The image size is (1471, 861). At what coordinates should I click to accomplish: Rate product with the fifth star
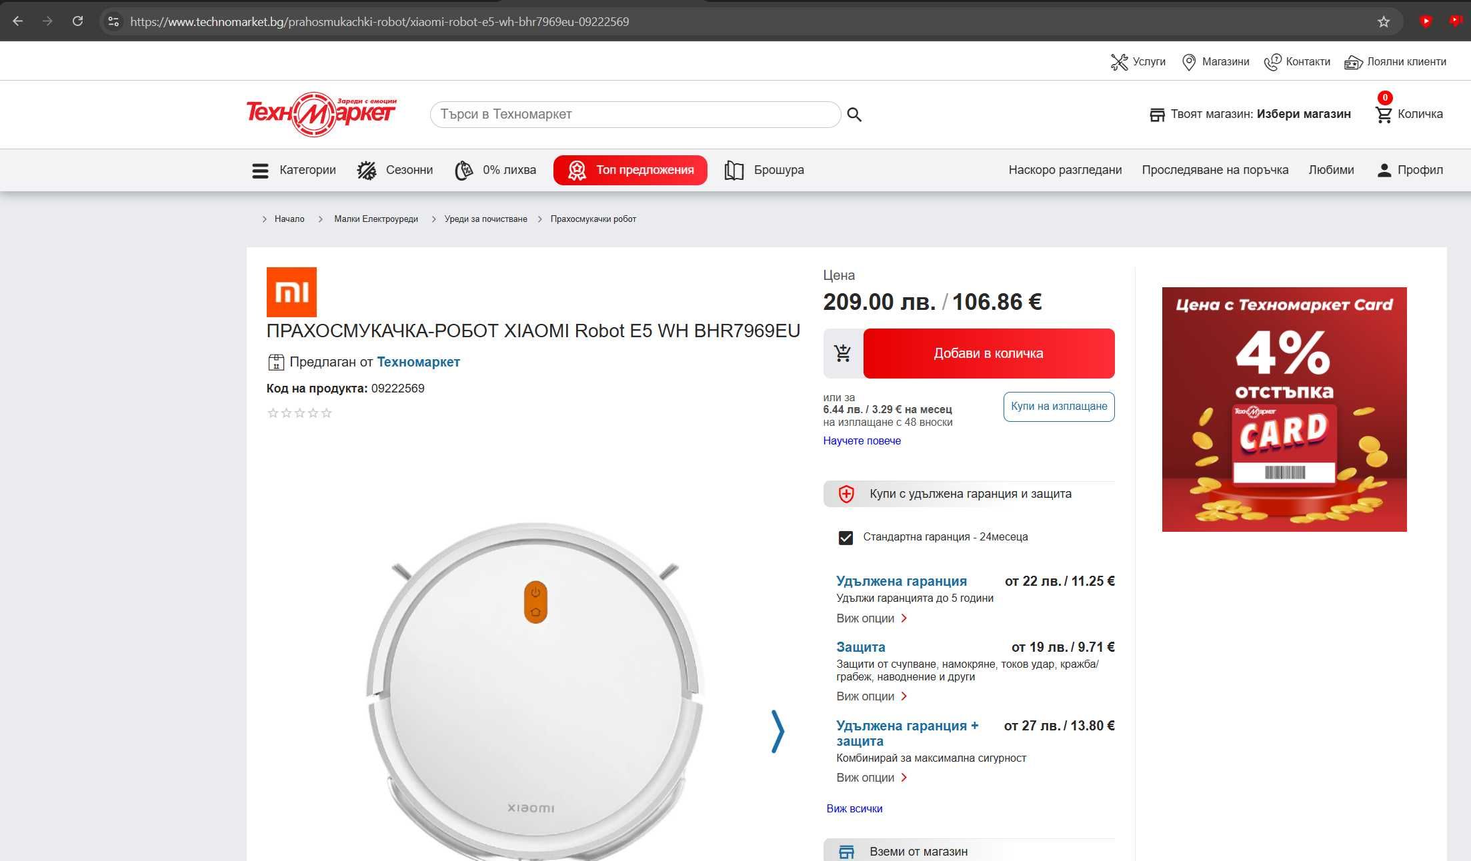[326, 413]
